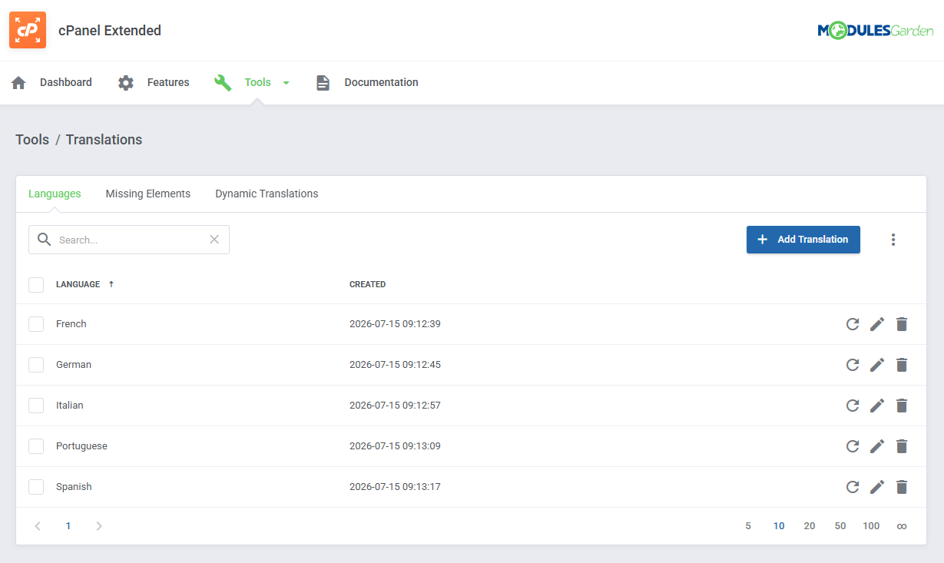Open the Features menu item

pos(168,82)
